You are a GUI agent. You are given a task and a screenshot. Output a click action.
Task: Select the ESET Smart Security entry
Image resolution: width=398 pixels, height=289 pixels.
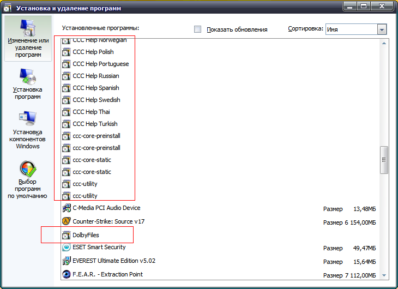click(99, 247)
